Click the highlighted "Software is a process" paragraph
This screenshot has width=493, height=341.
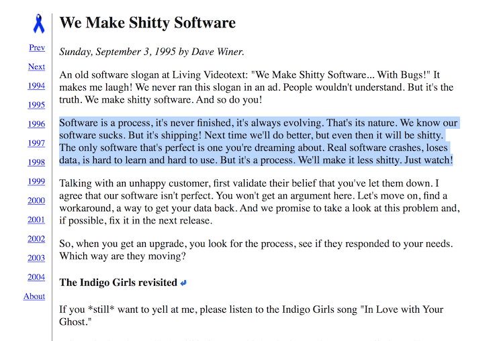255,142
